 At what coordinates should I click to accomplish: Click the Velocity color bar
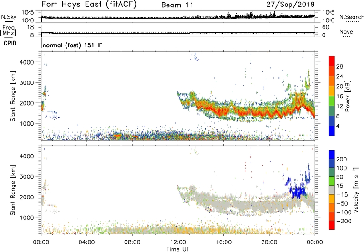[332, 190]
